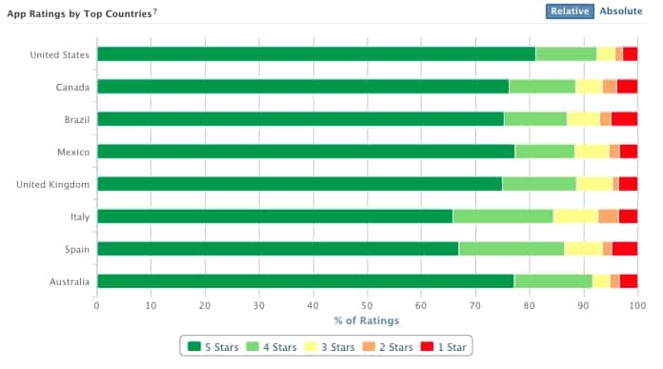Select the United Kingdom axis label
The height and width of the screenshot is (369, 663).
click(x=52, y=185)
